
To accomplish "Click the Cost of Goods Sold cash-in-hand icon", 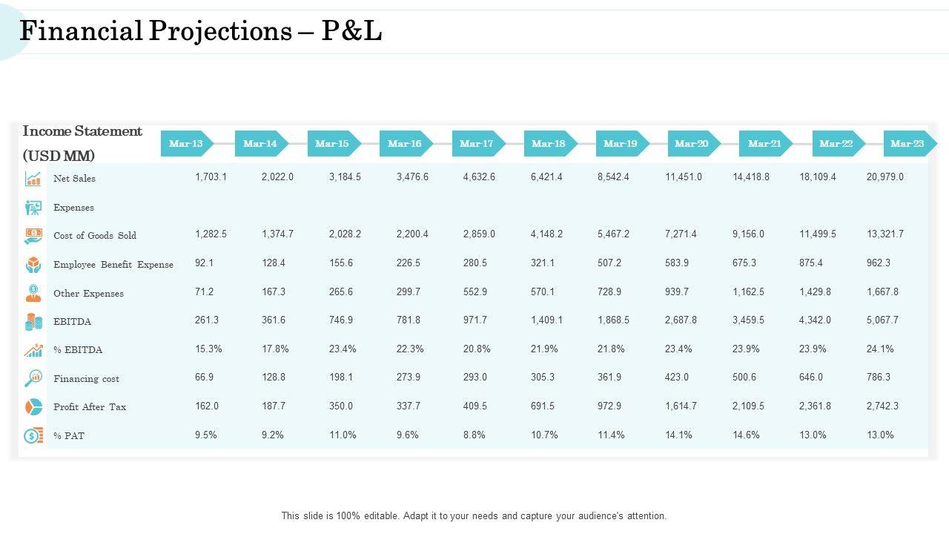I will [x=33, y=236].
